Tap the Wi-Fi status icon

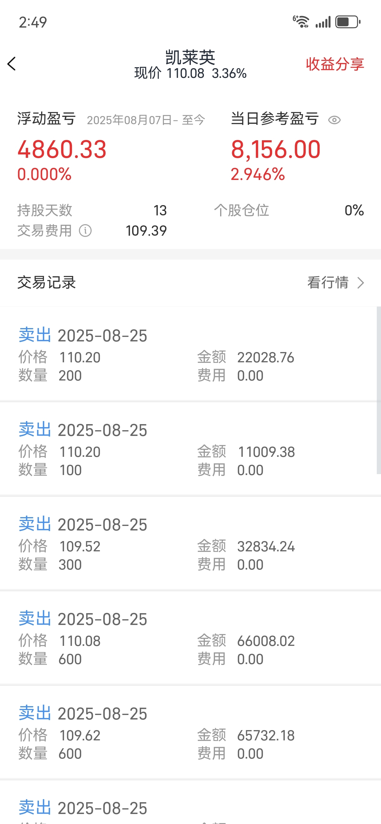[301, 22]
